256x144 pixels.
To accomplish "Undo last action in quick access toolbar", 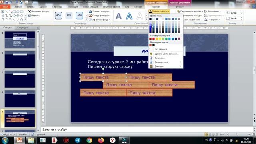I will coord(11,2).
